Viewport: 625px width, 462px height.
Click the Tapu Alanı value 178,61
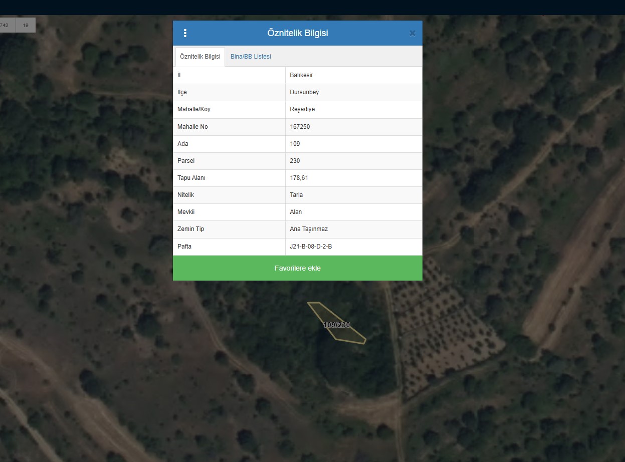(299, 178)
